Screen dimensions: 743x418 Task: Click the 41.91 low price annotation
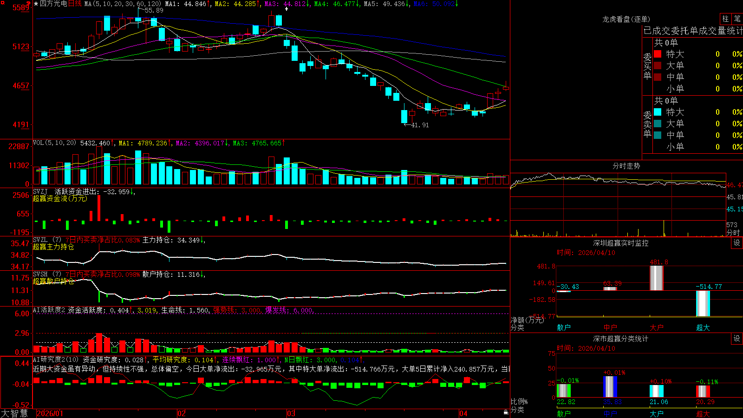click(420, 125)
